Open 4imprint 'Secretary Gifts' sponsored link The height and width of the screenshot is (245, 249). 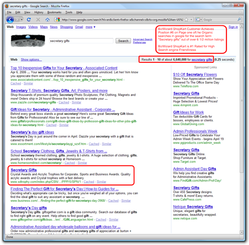click(x=186, y=93)
